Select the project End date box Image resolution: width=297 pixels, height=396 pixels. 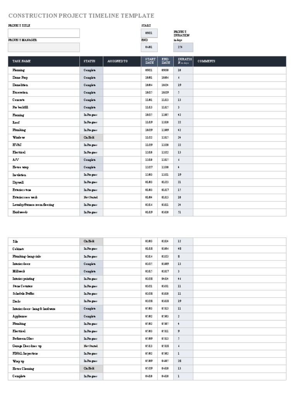(149, 47)
